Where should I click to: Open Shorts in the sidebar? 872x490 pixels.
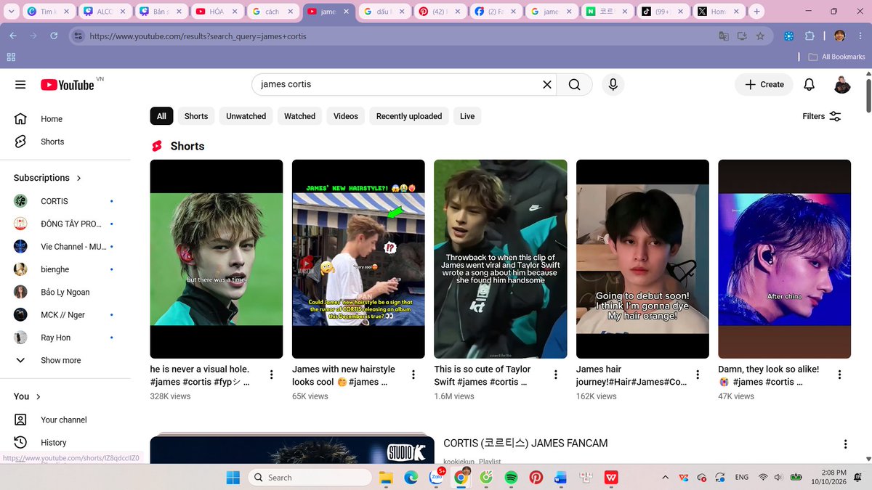(x=52, y=142)
